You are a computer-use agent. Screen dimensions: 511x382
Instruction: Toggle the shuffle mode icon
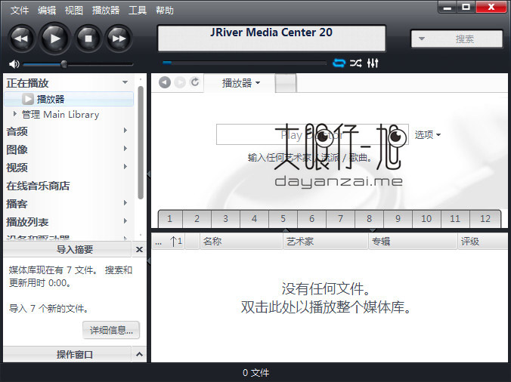(x=355, y=63)
